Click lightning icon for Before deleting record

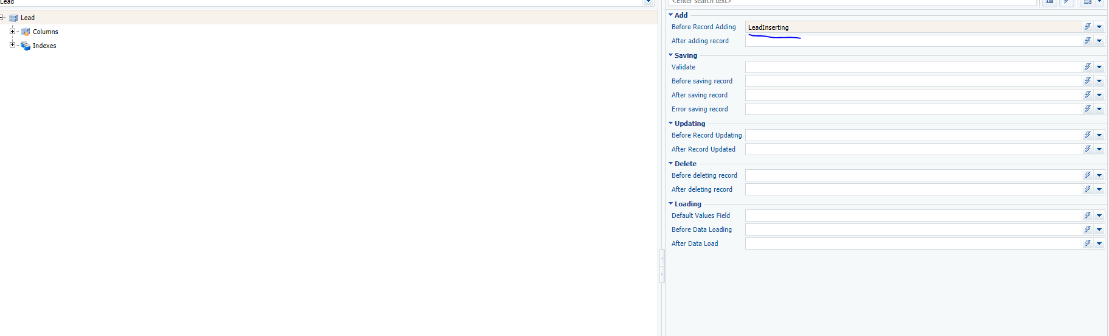1088,175
